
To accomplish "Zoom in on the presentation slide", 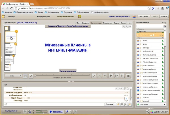I will pos(124,27).
